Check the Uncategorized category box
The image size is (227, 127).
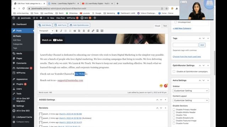(x=176, y=22)
